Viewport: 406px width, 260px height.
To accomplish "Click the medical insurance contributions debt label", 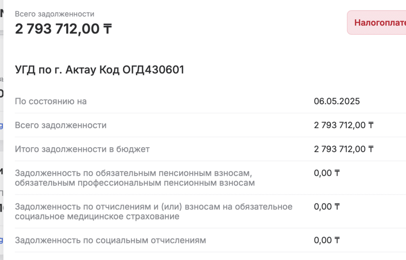I will (x=153, y=211).
